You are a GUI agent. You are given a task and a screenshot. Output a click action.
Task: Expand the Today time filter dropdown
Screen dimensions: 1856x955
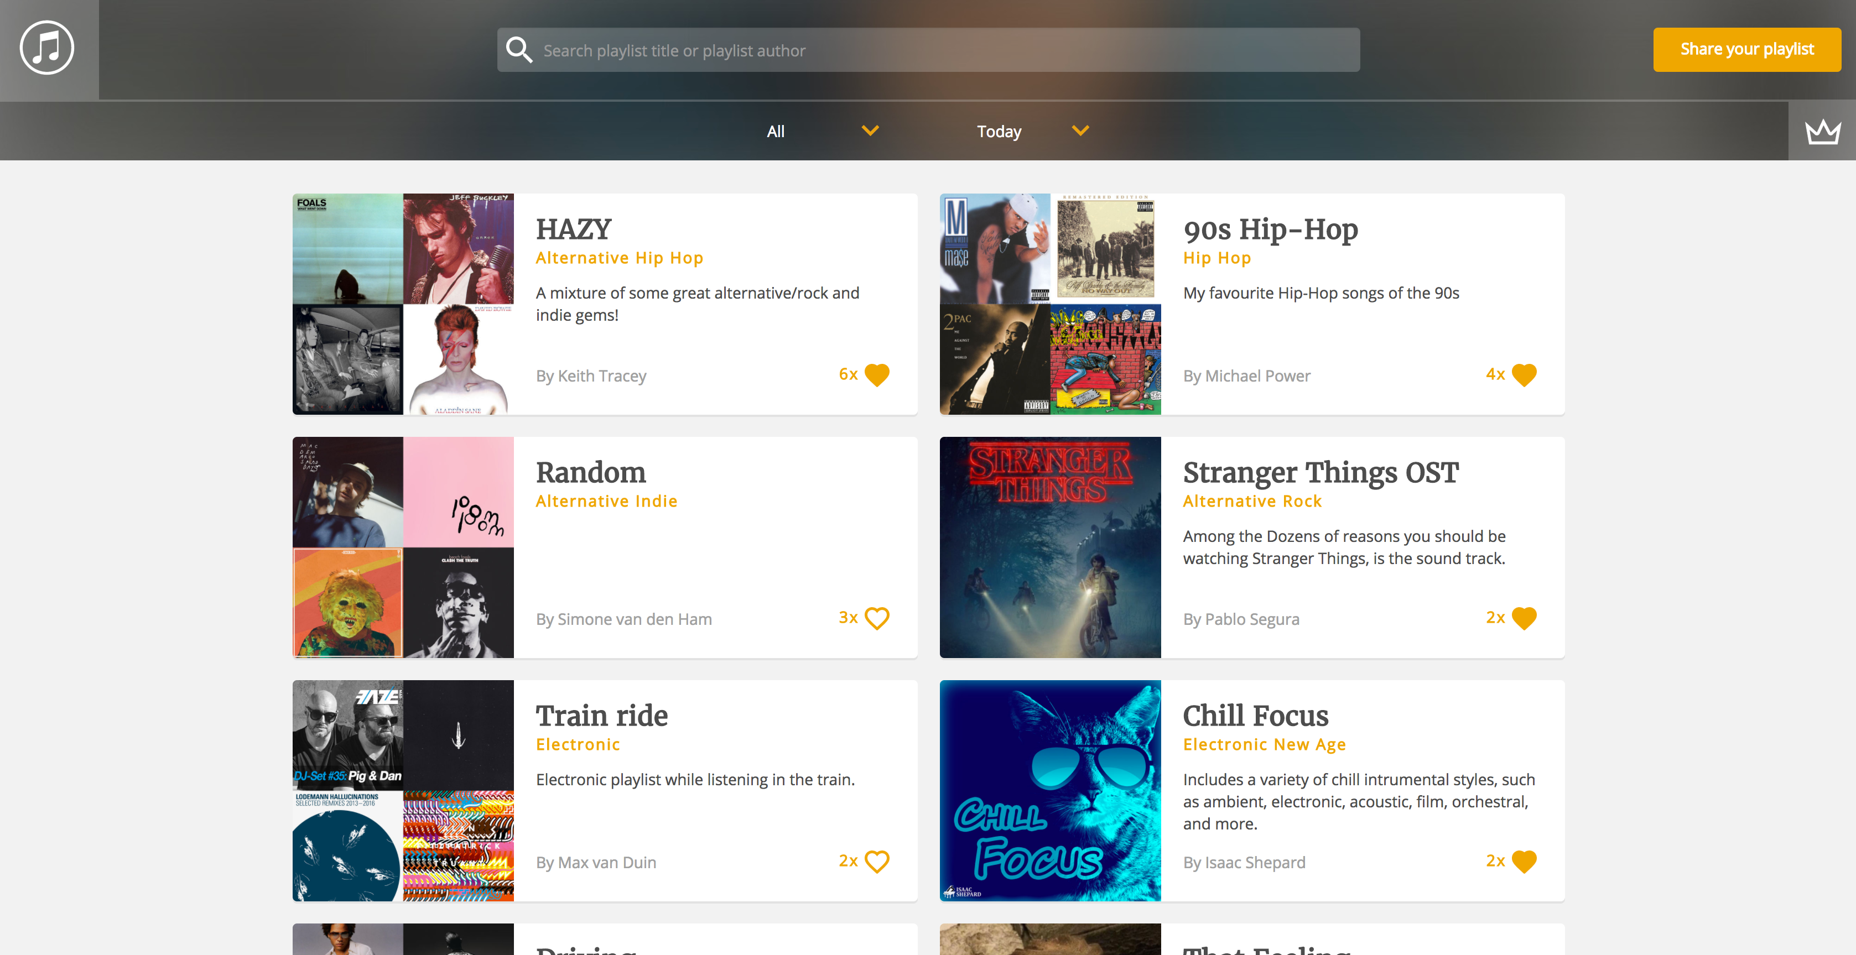pos(999,131)
